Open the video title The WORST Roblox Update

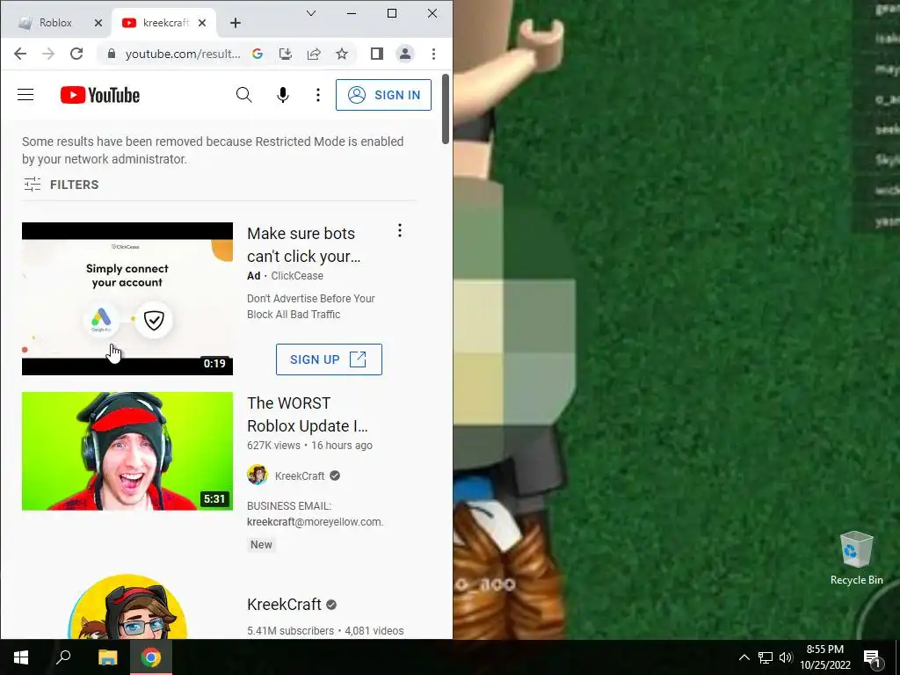[x=308, y=415]
